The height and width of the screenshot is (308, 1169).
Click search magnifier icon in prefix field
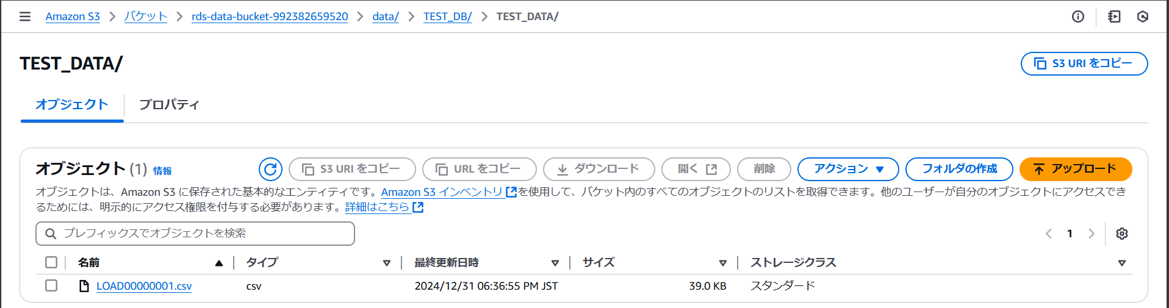point(51,234)
